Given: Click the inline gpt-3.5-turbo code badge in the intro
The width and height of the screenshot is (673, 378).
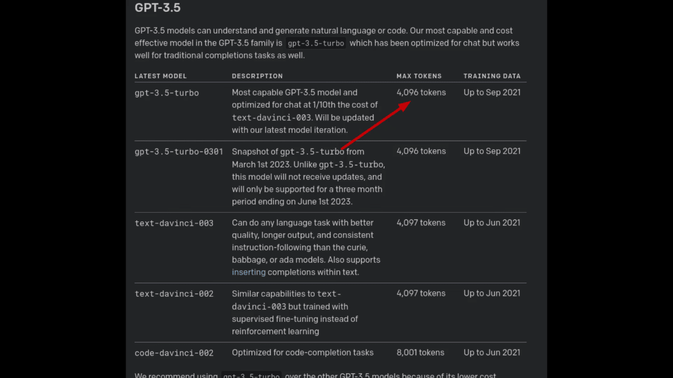Looking at the screenshot, I should click(316, 43).
